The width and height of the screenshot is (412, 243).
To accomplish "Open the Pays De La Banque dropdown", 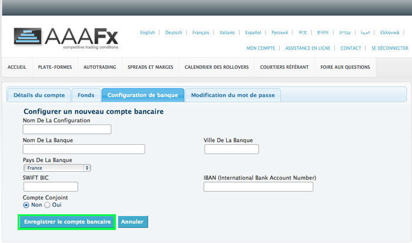I will (57, 168).
